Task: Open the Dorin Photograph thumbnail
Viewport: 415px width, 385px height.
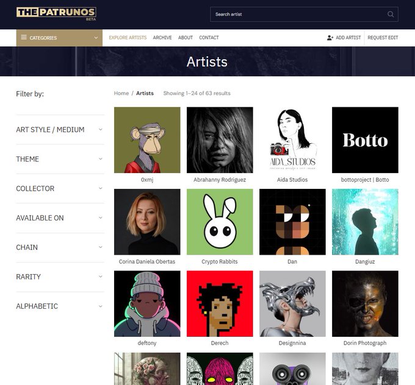Action: click(x=365, y=303)
